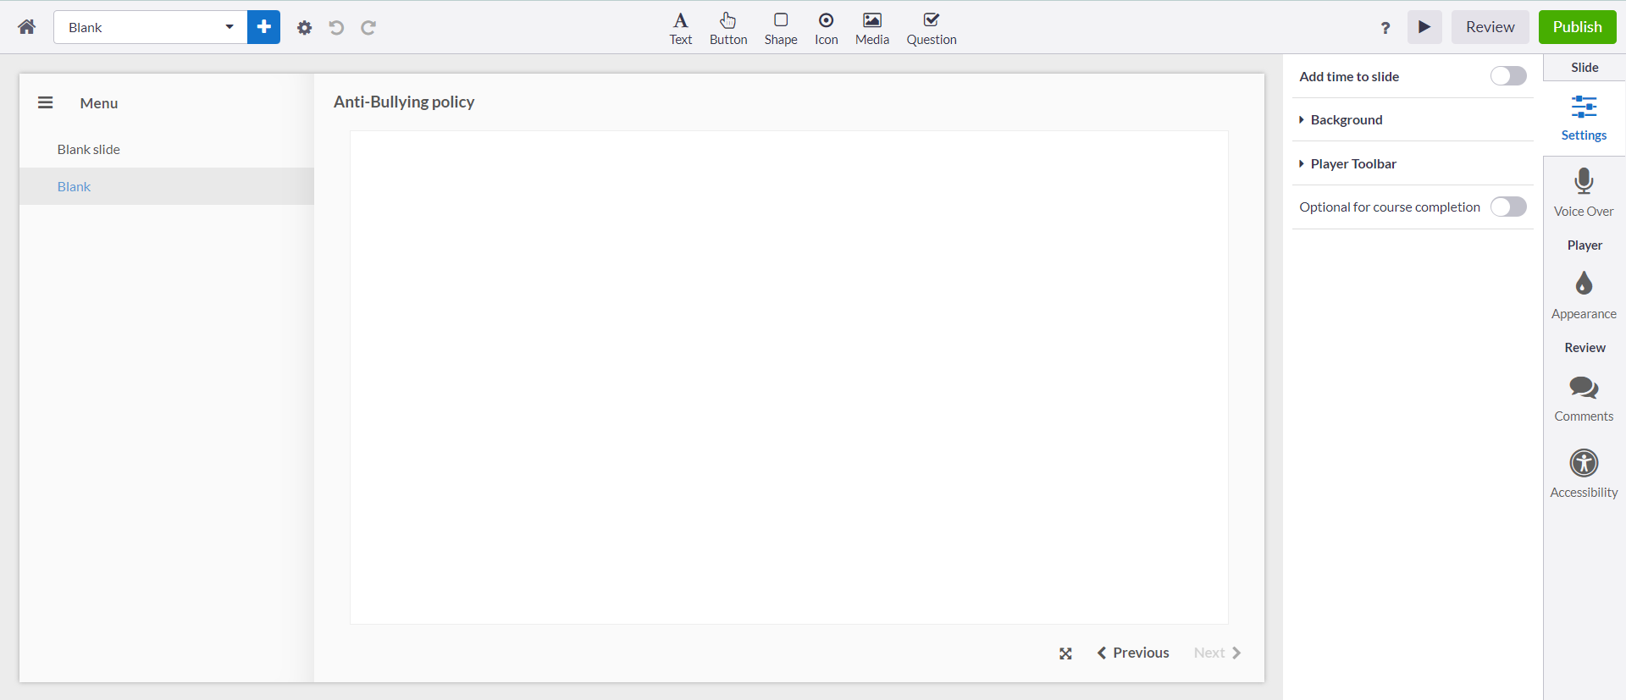Insert Media onto the slide

pyautogui.click(x=872, y=29)
